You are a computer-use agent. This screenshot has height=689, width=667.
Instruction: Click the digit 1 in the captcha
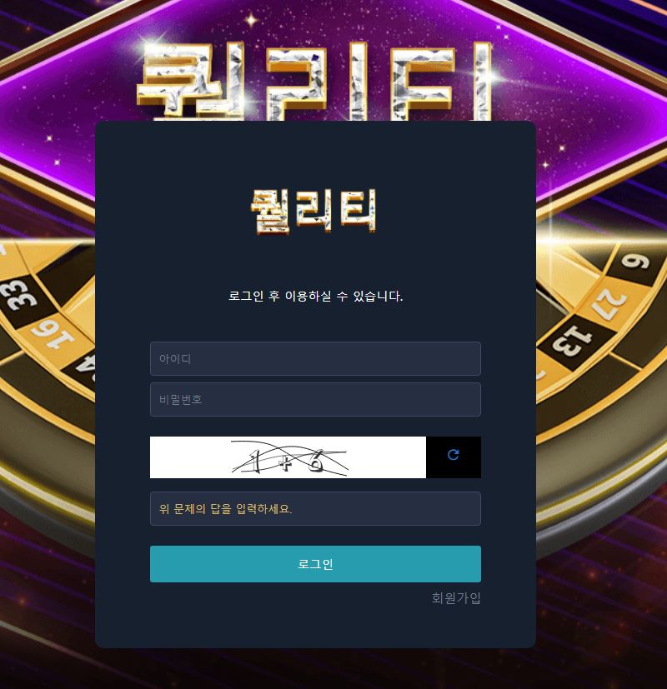(253, 461)
